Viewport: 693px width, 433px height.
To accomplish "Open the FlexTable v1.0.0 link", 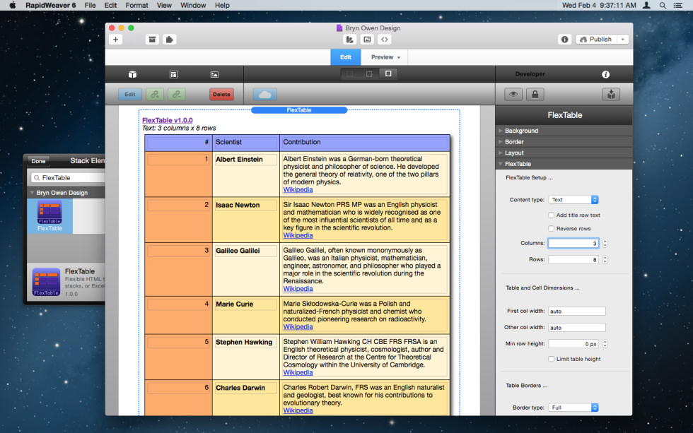I will [167, 120].
